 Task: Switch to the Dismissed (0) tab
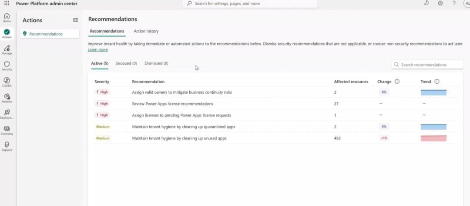(156, 63)
